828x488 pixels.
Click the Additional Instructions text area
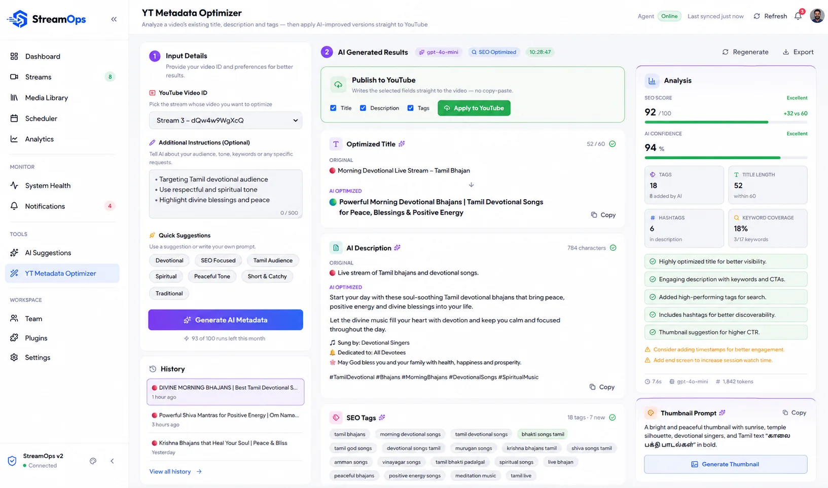226,194
